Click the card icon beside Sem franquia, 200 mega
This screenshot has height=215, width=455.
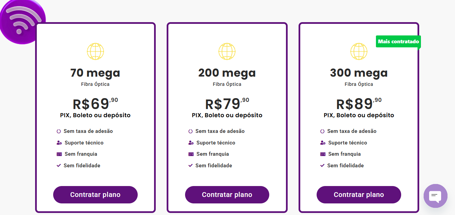pos(191,154)
